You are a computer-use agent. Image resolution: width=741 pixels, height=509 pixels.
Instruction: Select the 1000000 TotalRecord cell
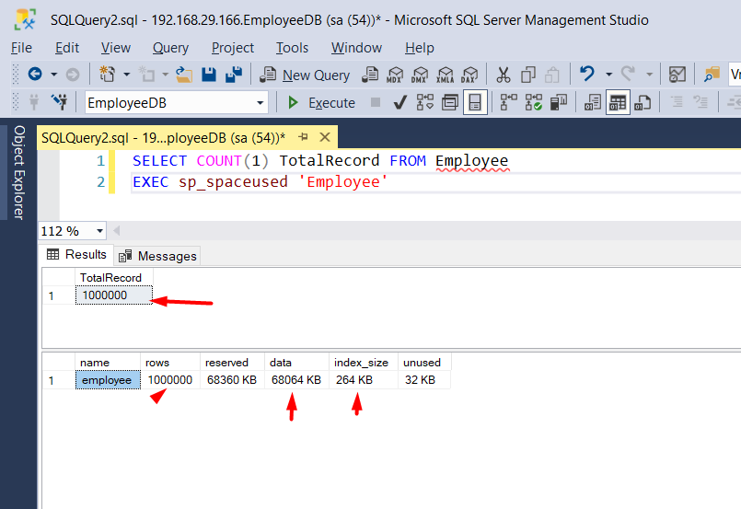tap(114, 295)
